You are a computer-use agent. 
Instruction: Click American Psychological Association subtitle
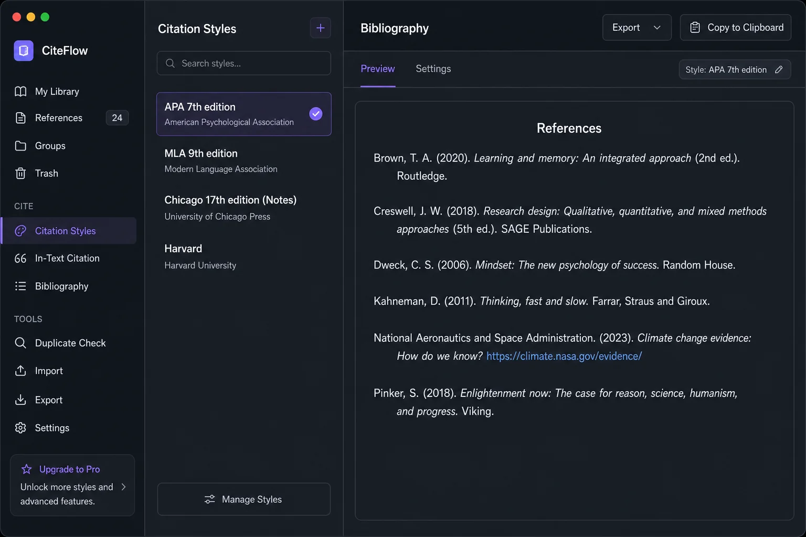[x=229, y=122]
